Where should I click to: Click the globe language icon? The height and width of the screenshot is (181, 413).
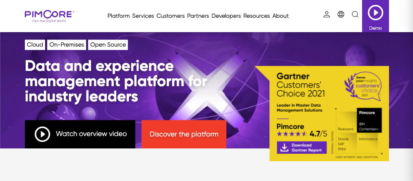coord(341,14)
